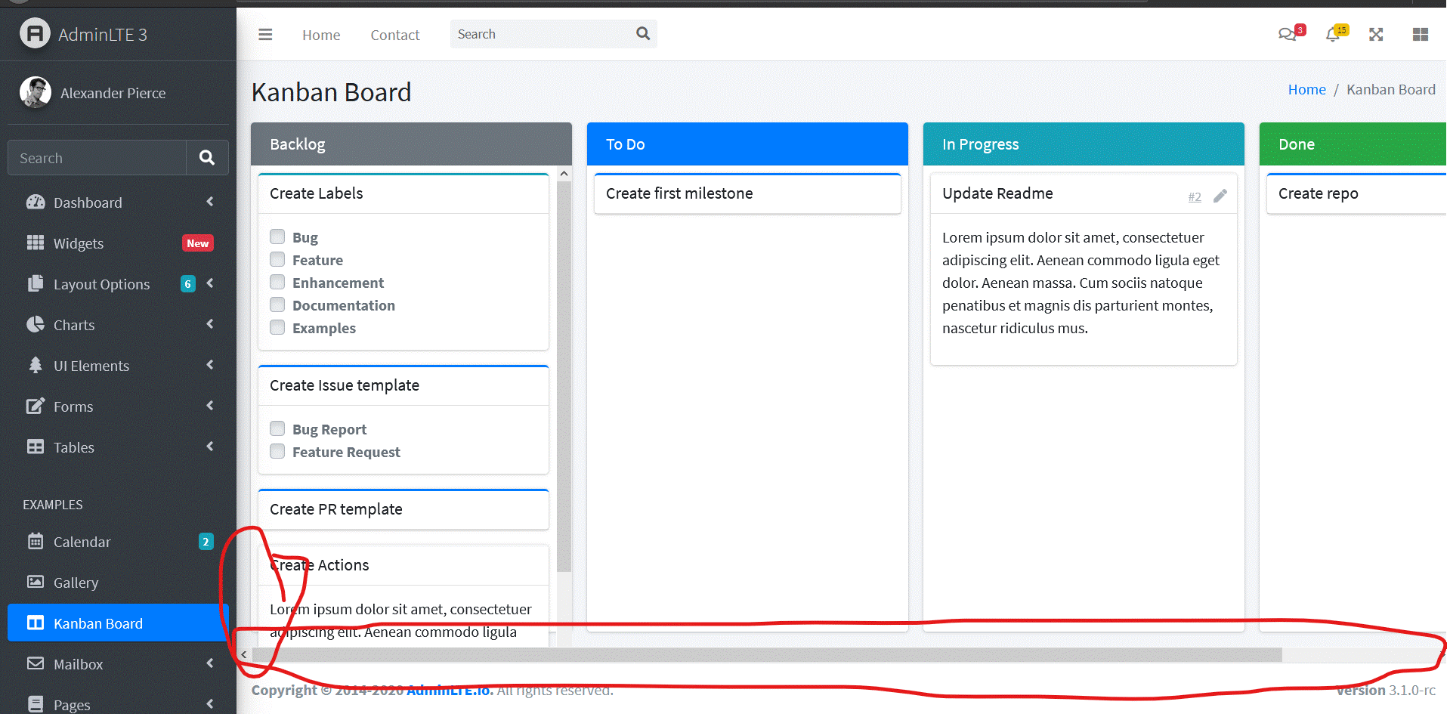Open the Home breadcrumb link
Viewport: 1450px width, 714px height.
[x=1306, y=89]
